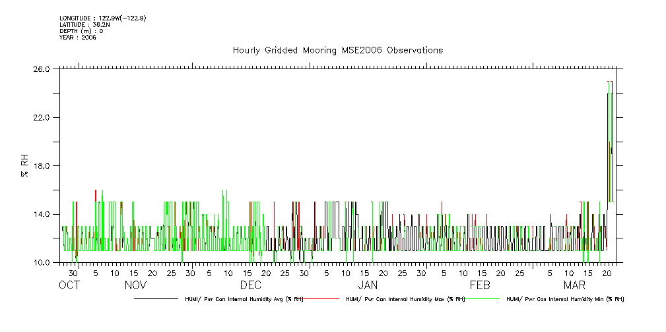Click the chart title 'Hourly Gridded Mooring MSE2006 Observations'
This screenshot has width=666, height=332.
(x=337, y=51)
